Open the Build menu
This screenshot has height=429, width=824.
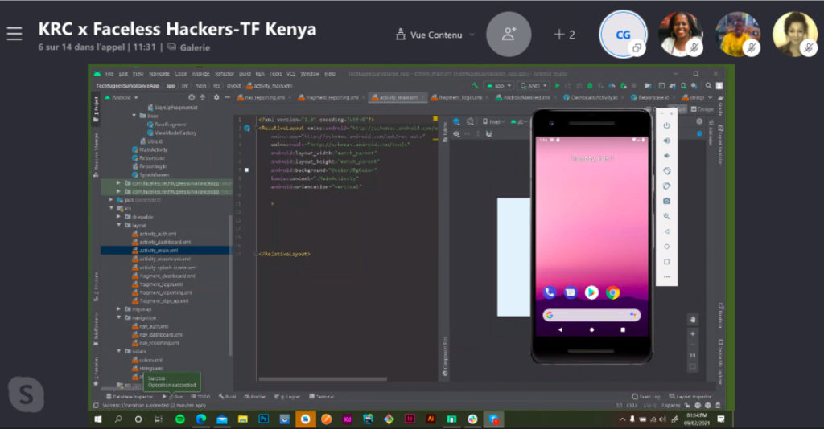[x=245, y=74]
